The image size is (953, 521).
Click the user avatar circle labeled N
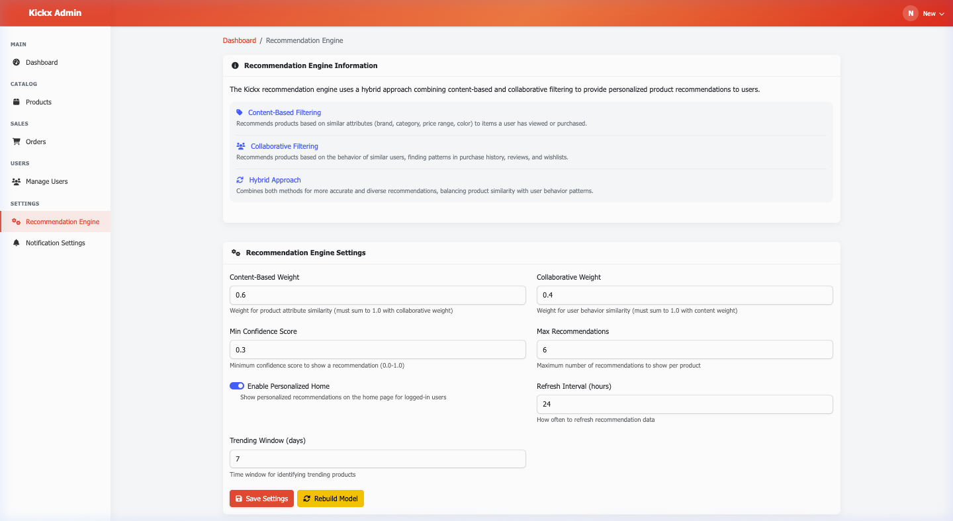[x=911, y=13]
